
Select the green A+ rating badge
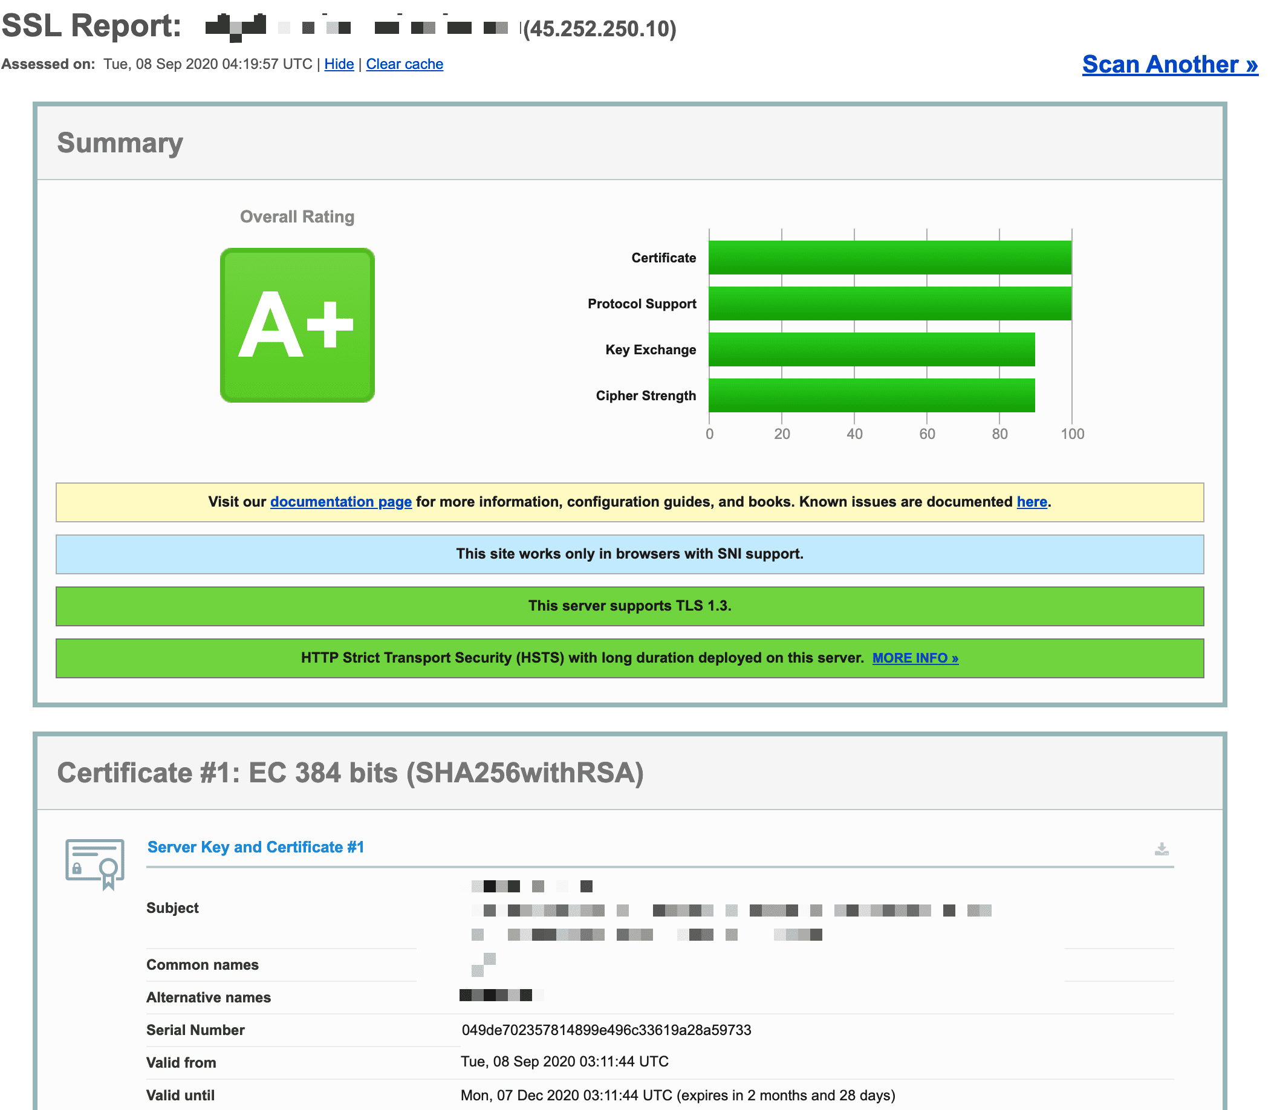pyautogui.click(x=298, y=323)
